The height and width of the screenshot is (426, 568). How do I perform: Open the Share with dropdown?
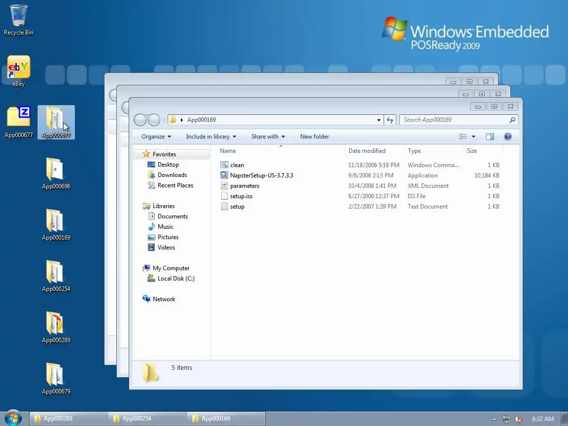point(268,137)
